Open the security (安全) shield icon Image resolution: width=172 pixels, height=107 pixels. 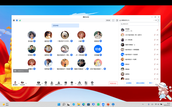(46, 83)
